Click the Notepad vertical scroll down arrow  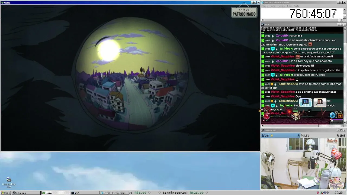click(x=345, y=17)
